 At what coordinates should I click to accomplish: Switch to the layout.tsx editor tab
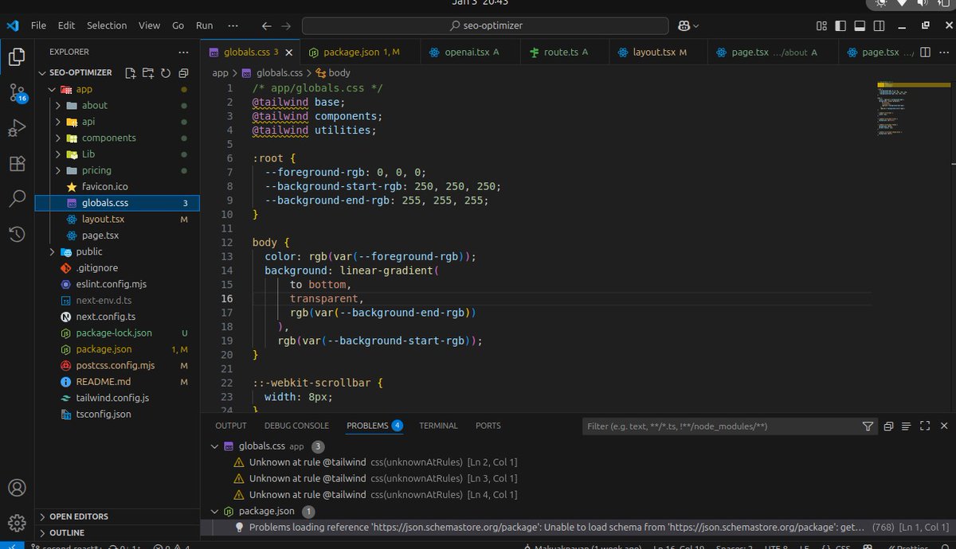659,53
